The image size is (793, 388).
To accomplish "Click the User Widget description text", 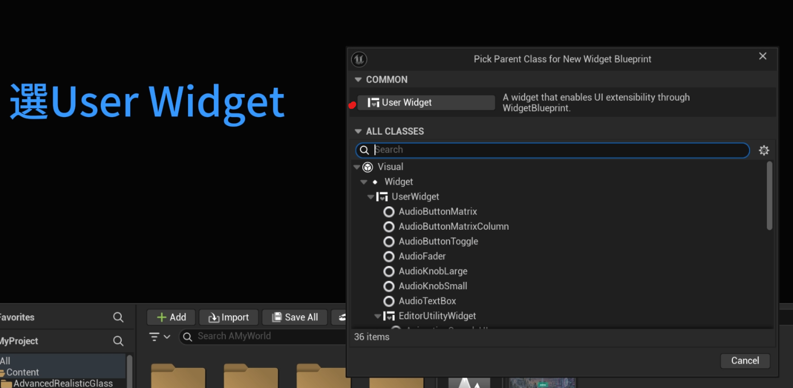I will (x=596, y=102).
